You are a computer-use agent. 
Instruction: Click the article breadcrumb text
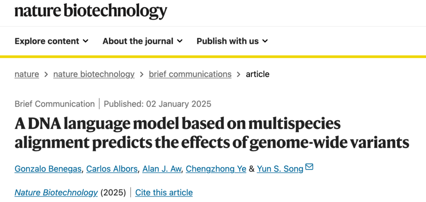[x=258, y=74]
